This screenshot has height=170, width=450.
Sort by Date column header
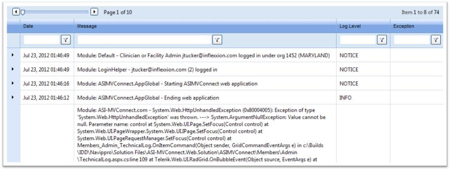pyautogui.click(x=28, y=26)
